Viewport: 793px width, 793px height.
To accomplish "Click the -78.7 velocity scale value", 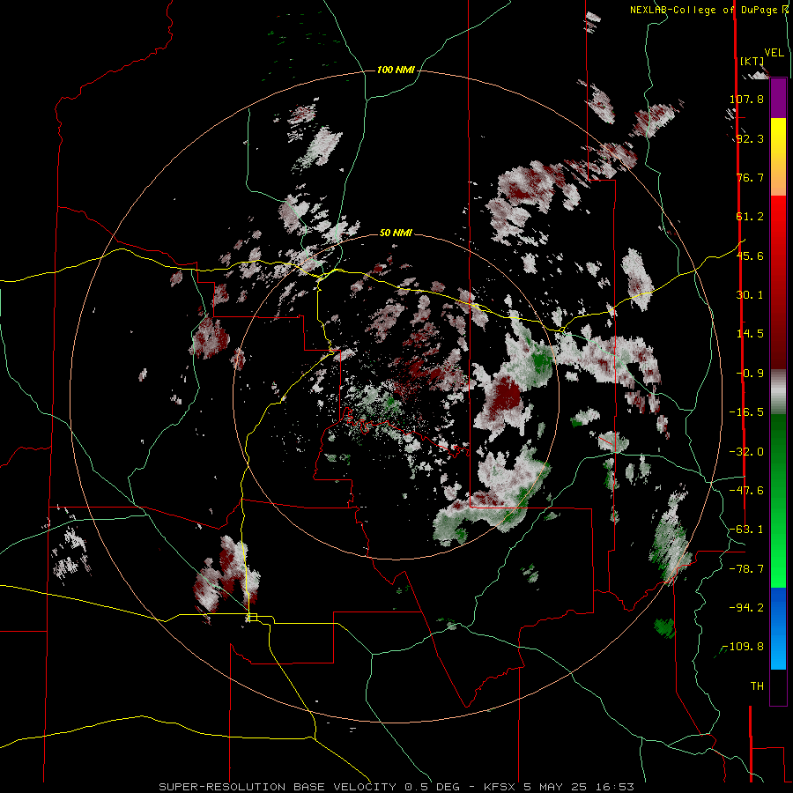I will (746, 569).
